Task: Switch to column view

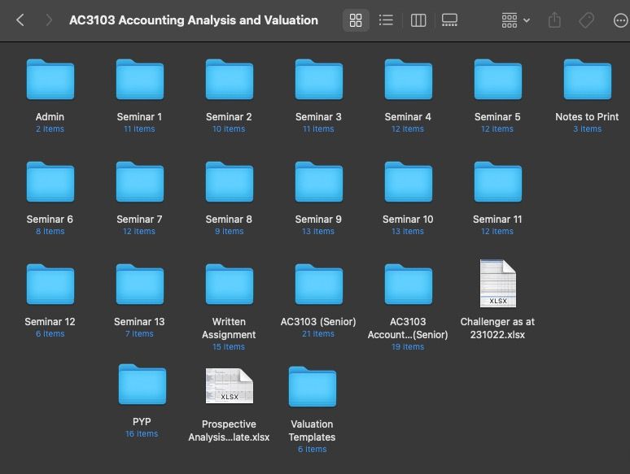Action: coord(418,20)
